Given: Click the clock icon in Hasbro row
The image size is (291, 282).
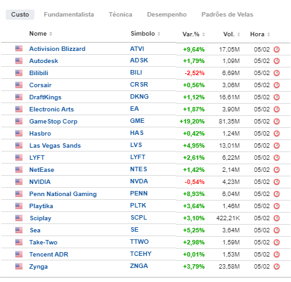Looking at the screenshot, I should (276, 134).
